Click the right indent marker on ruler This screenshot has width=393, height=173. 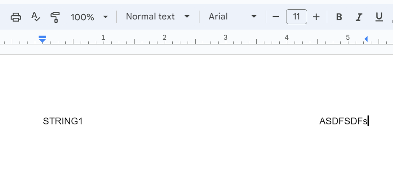coord(366,39)
